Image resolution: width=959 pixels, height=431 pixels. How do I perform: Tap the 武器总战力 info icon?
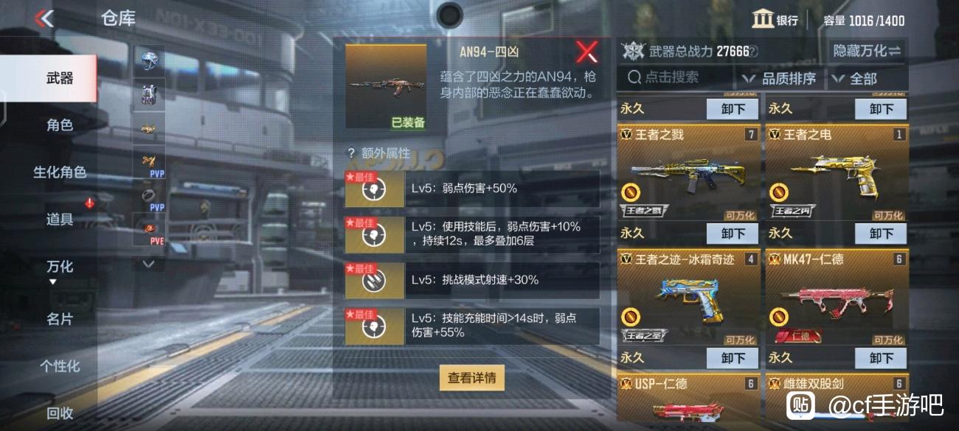point(754,52)
